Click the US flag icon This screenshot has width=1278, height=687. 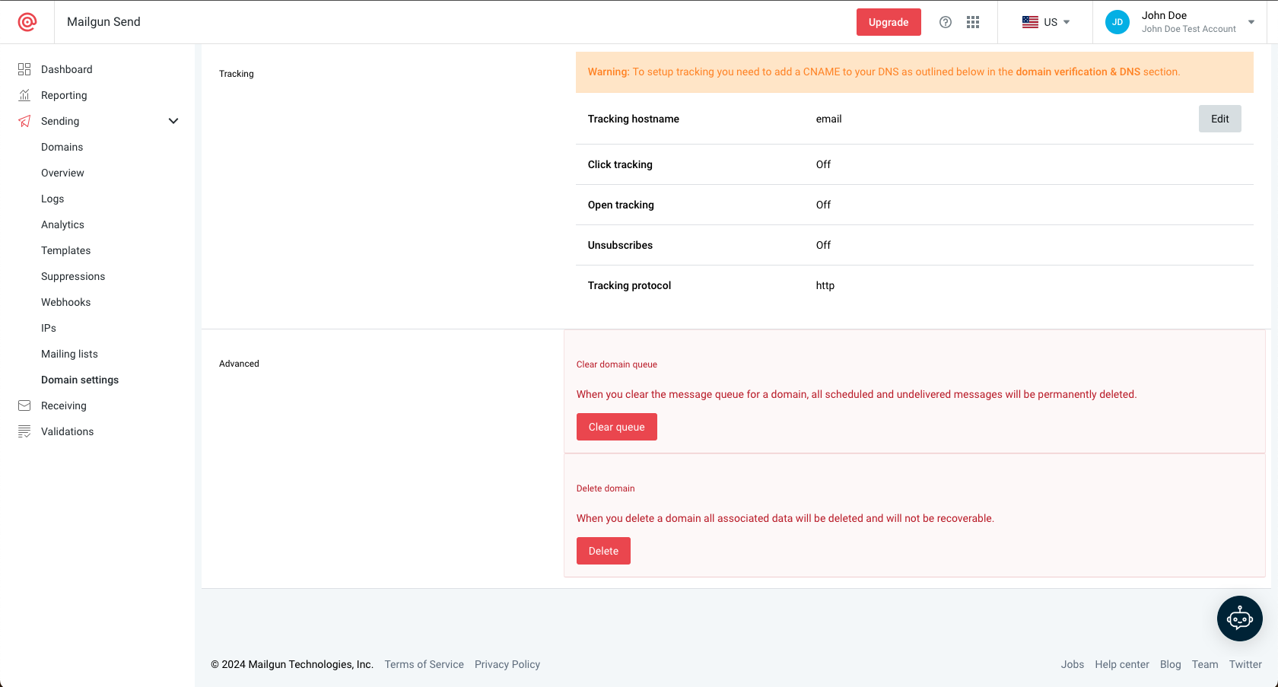(x=1030, y=22)
